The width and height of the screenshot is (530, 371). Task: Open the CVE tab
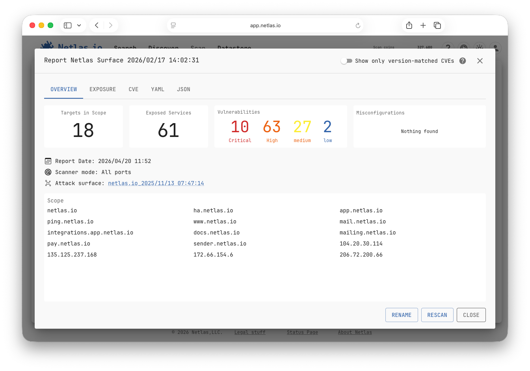pos(133,89)
